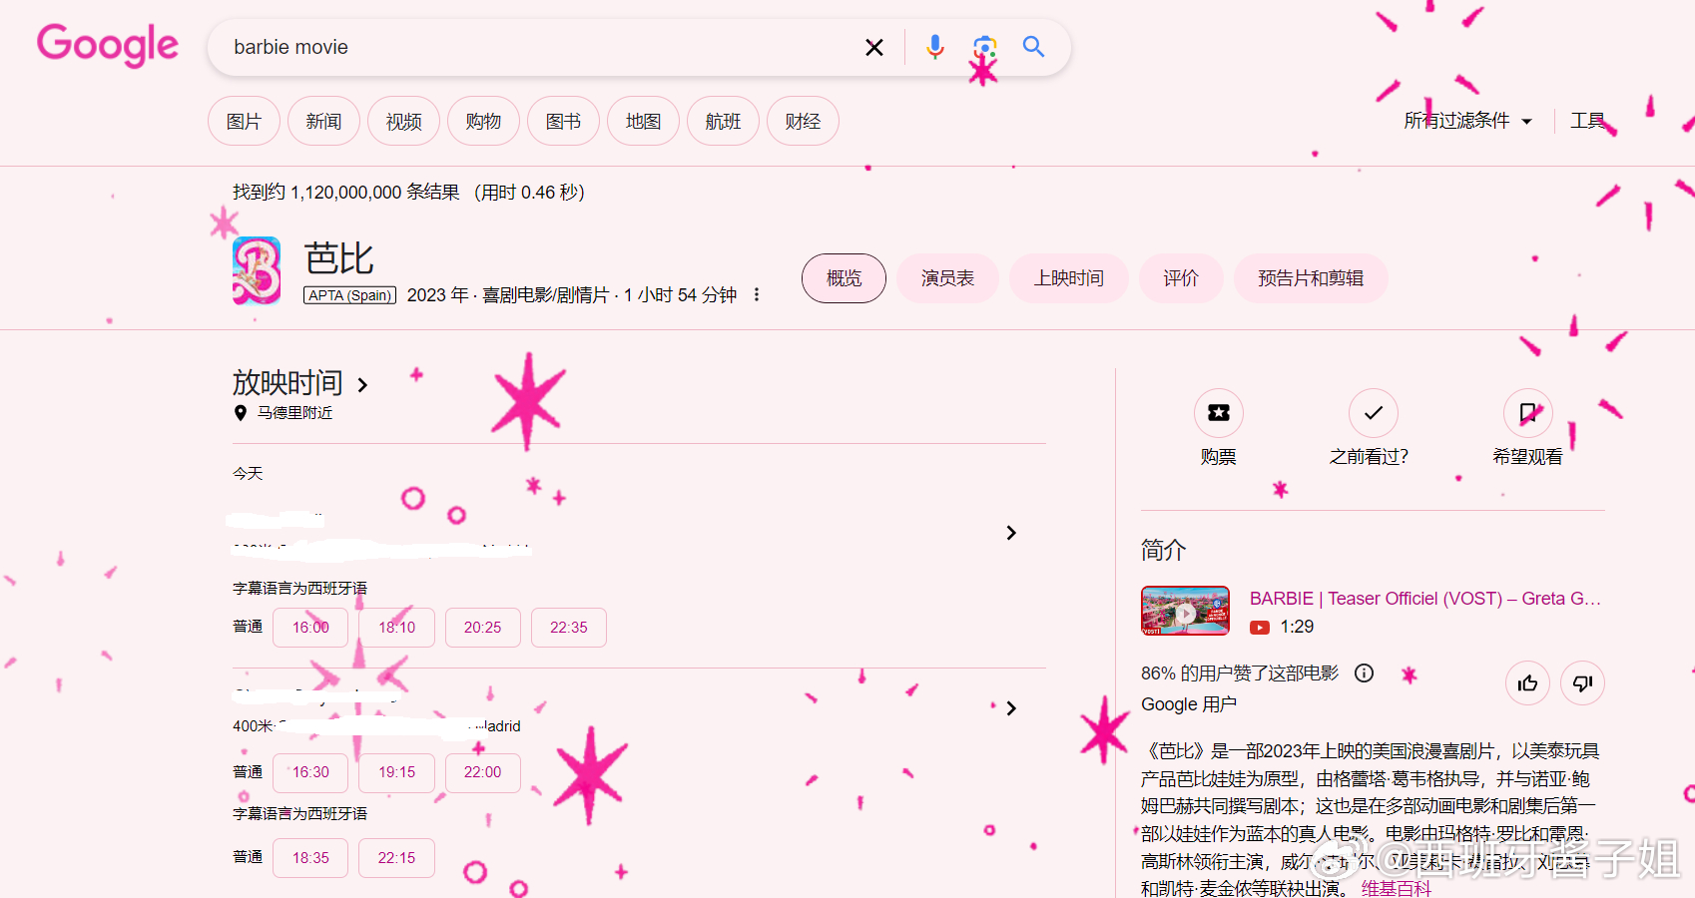1695x898 pixels.
Task: Open the 放映时间 chevron arrow
Action: [x=362, y=385]
